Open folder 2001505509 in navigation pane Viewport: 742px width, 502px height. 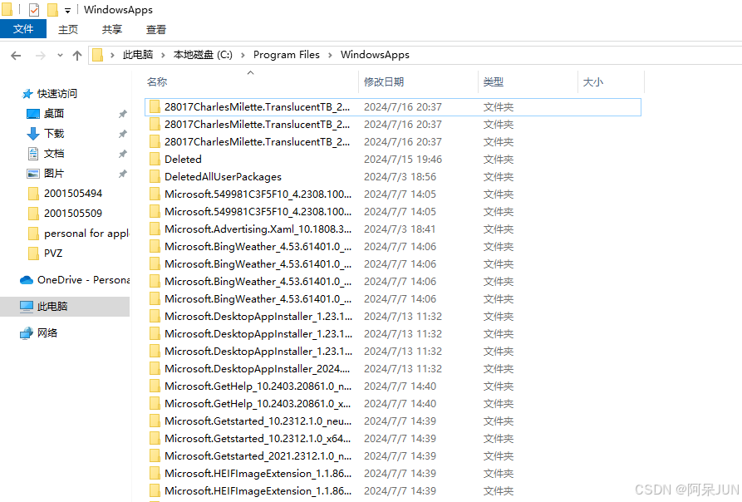73,213
